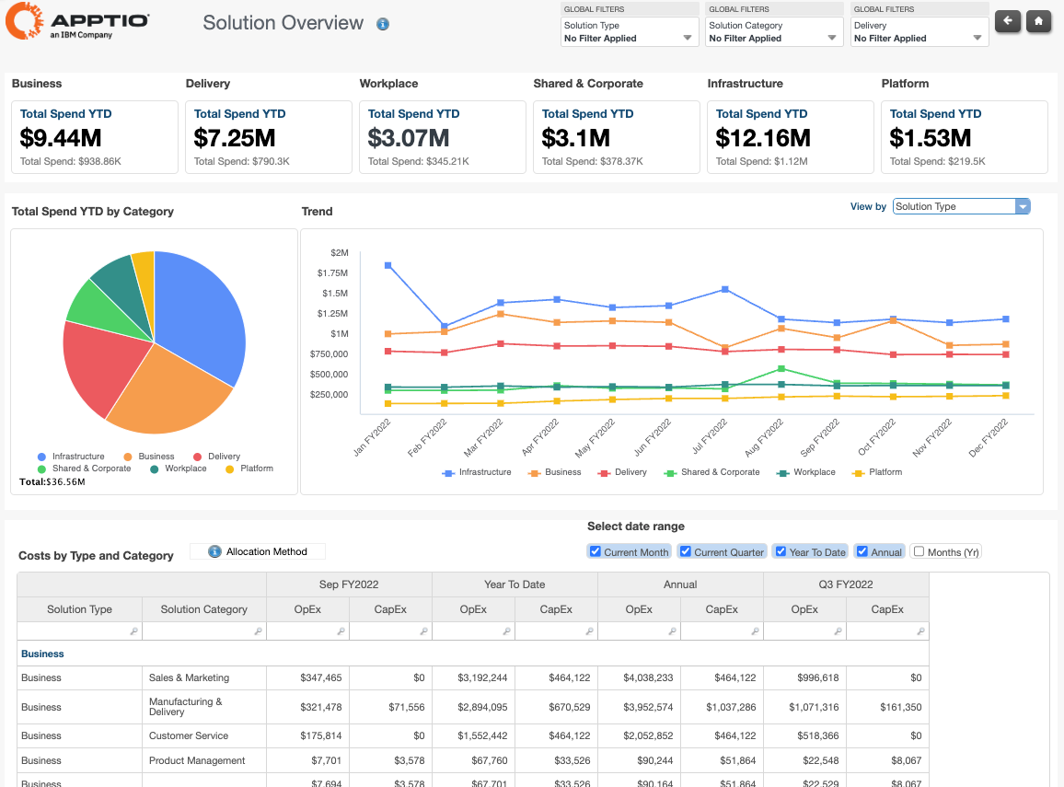Image resolution: width=1064 pixels, height=787 pixels.
Task: Click the home navigation icon
Action: coord(1038,21)
